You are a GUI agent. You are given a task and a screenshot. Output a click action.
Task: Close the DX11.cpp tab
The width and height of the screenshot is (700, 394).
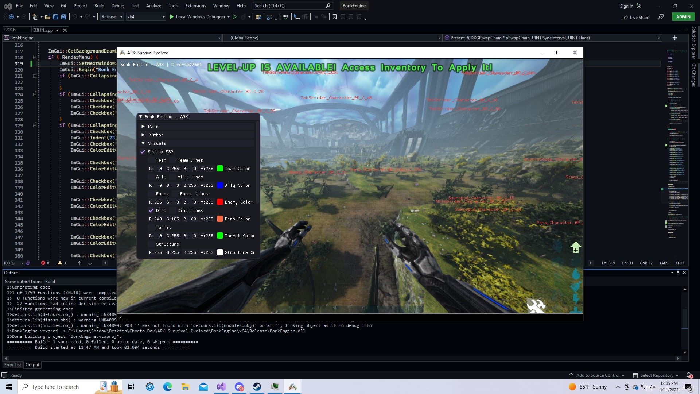pyautogui.click(x=65, y=30)
